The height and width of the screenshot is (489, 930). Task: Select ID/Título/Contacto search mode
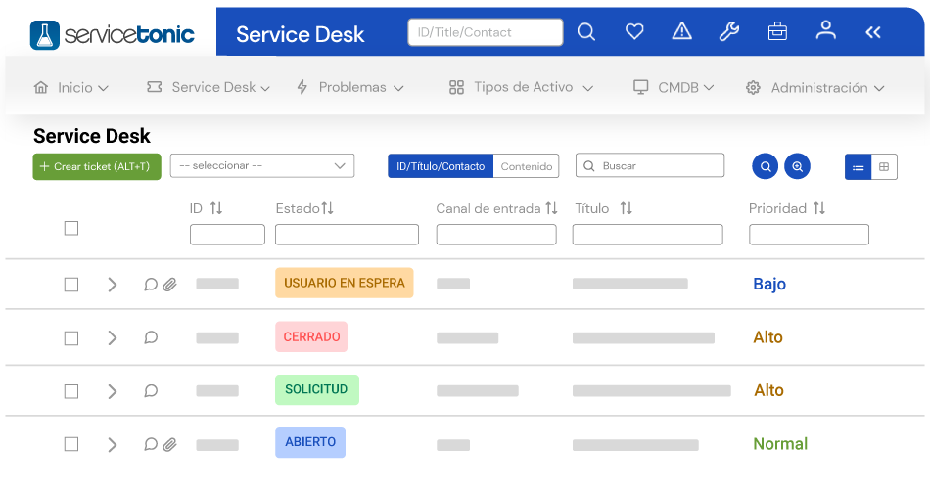click(x=441, y=166)
